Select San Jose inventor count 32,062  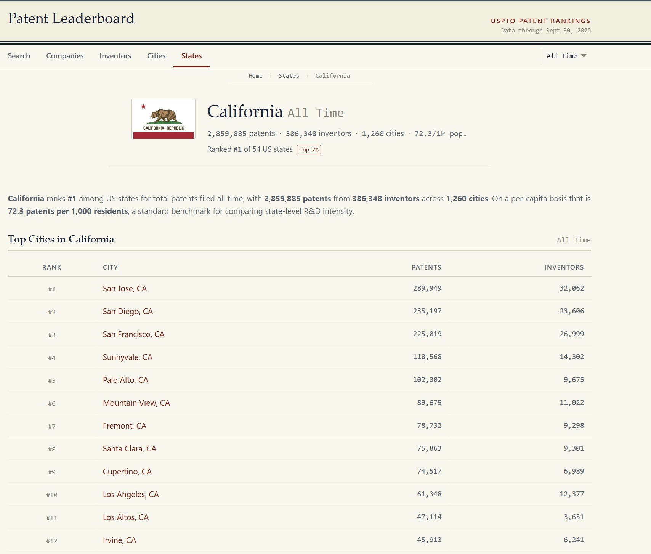(x=572, y=288)
